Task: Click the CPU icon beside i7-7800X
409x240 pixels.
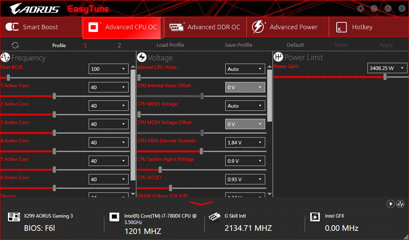Action: 114,217
